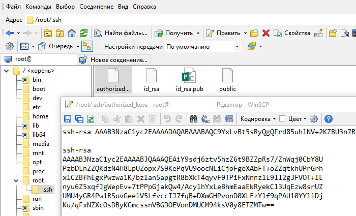
Task: Open Replace tool in editor
Action: [205, 119]
